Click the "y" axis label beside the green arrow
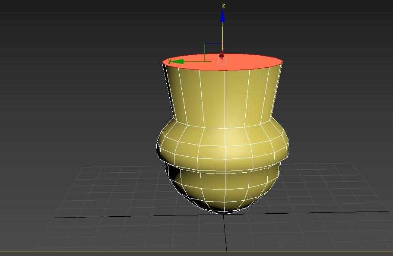Image resolution: width=393 pixels, height=256 pixels. tap(170, 60)
